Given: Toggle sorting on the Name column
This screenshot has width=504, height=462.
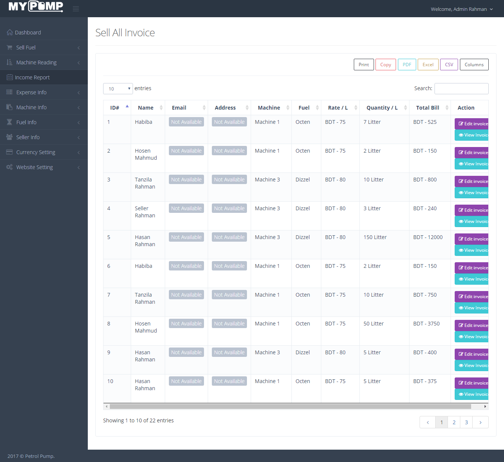Looking at the screenshot, I should tap(145, 107).
